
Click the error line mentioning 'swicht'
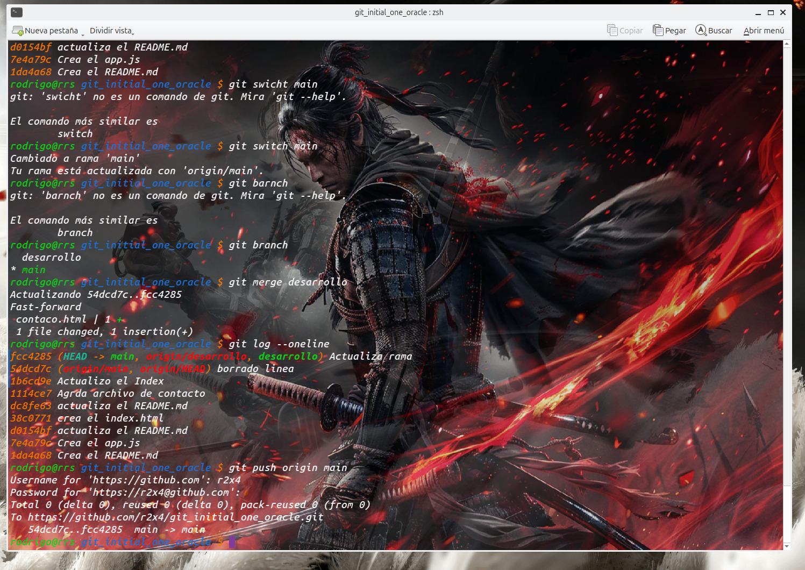click(x=178, y=97)
